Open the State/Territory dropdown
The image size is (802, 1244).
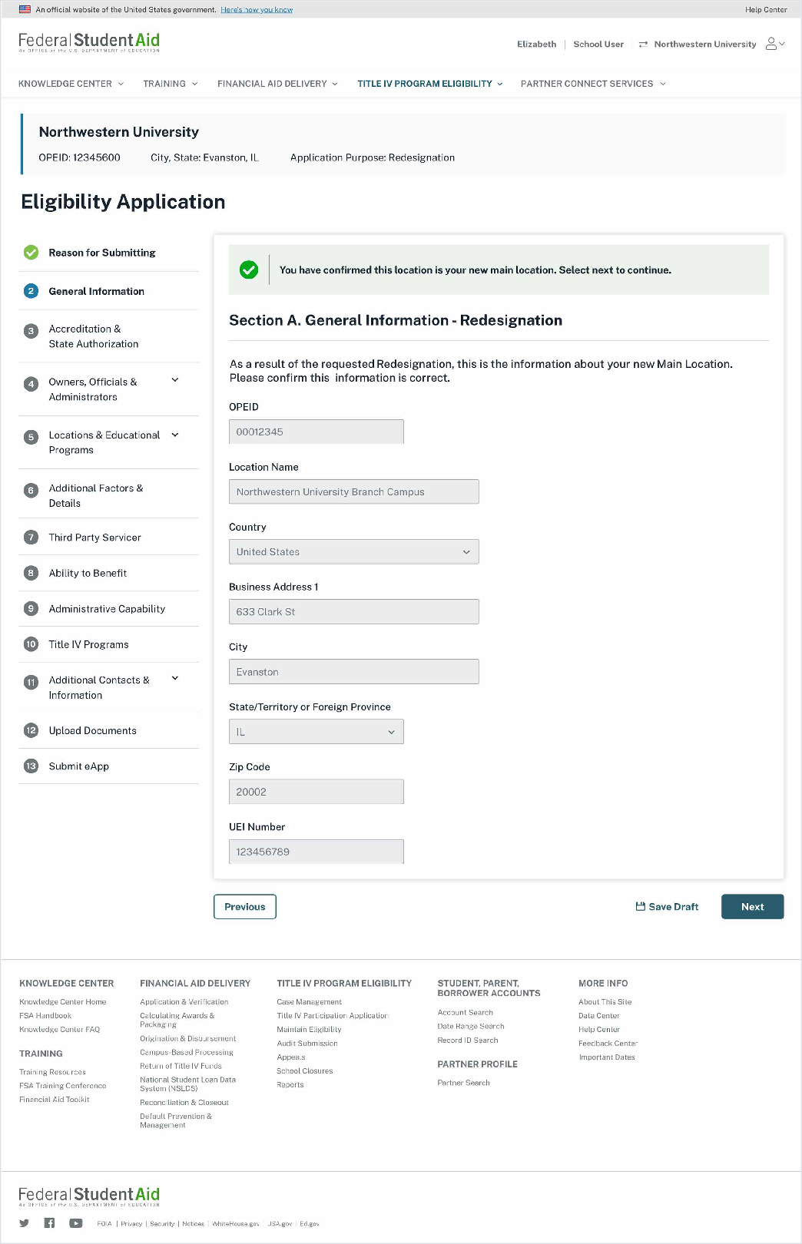click(316, 732)
